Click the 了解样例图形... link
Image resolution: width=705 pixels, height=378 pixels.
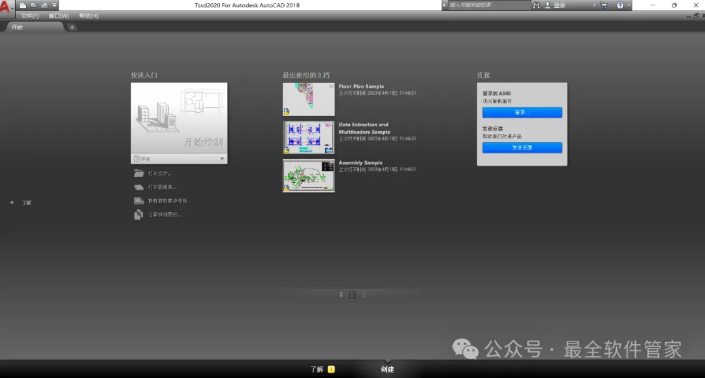coord(164,215)
